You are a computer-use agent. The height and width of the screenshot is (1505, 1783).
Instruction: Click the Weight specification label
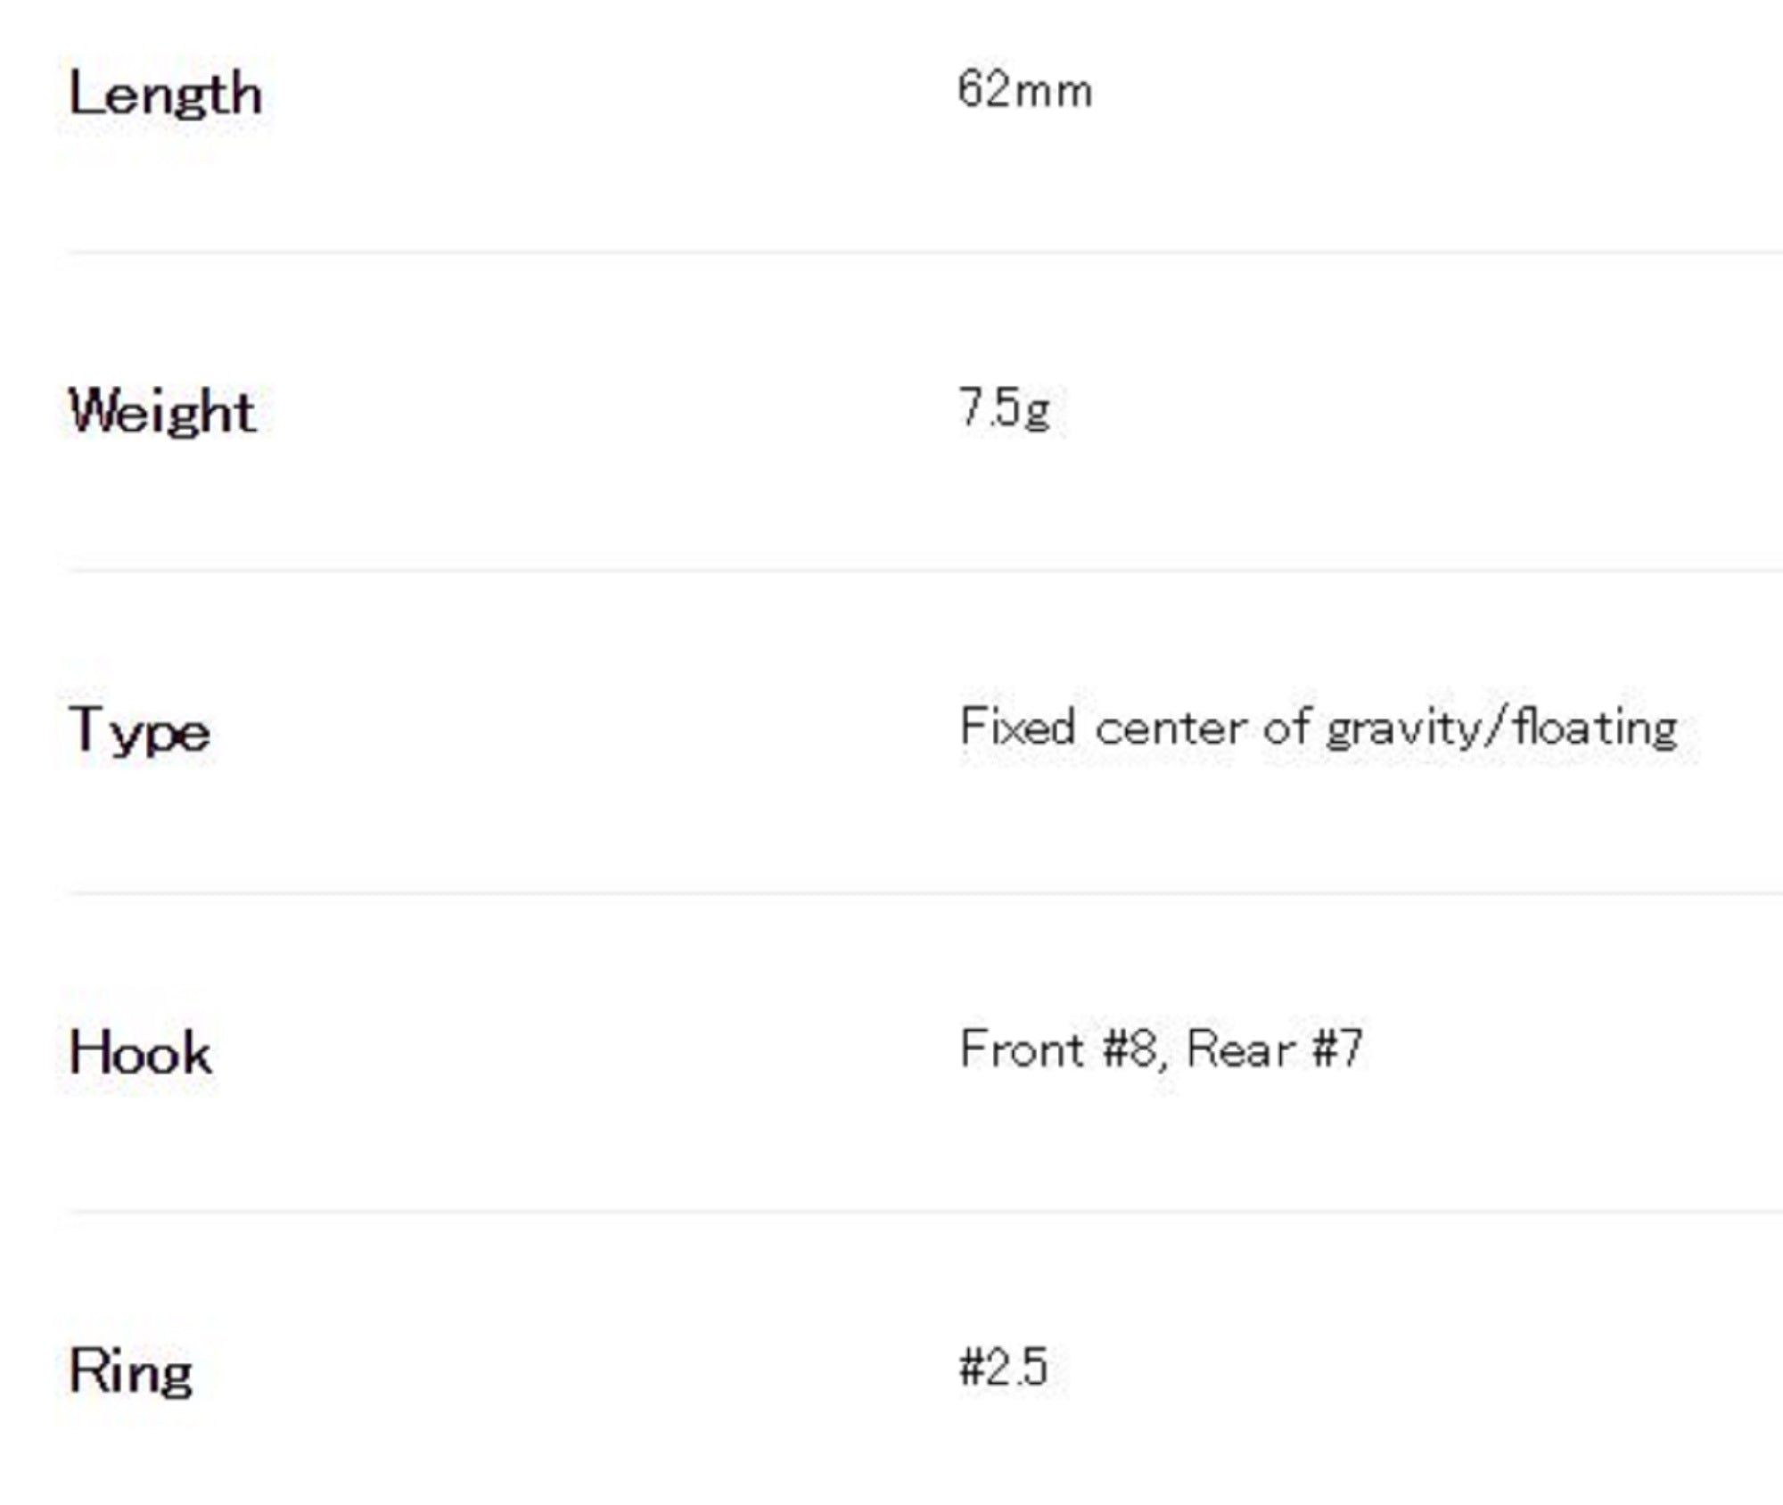click(x=162, y=412)
